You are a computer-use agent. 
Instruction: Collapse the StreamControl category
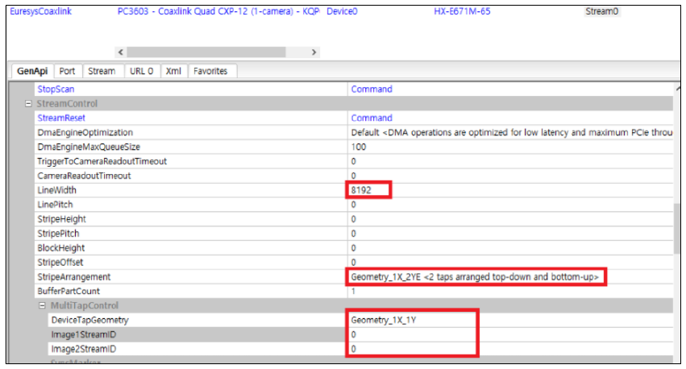pyautogui.click(x=28, y=104)
